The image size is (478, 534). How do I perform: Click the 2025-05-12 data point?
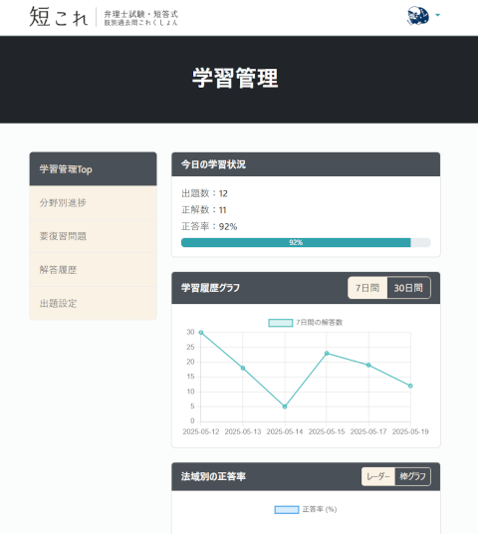(201, 333)
